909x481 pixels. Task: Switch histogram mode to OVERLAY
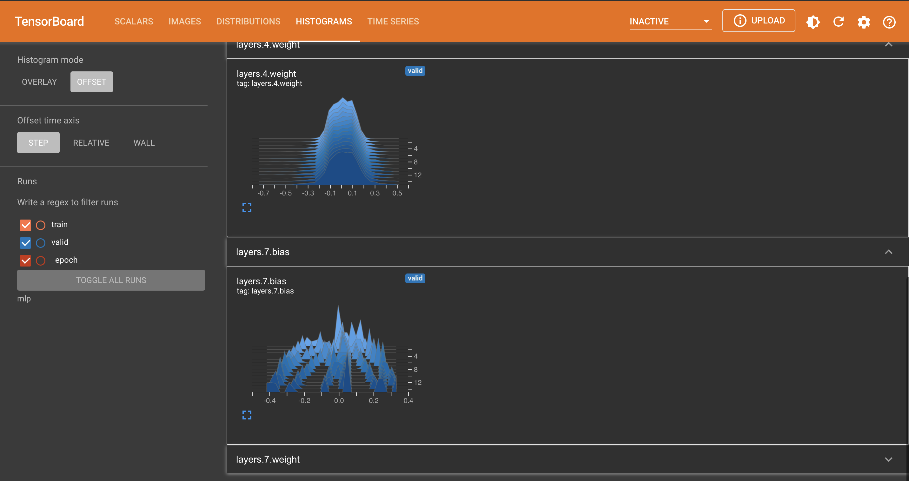pos(39,82)
